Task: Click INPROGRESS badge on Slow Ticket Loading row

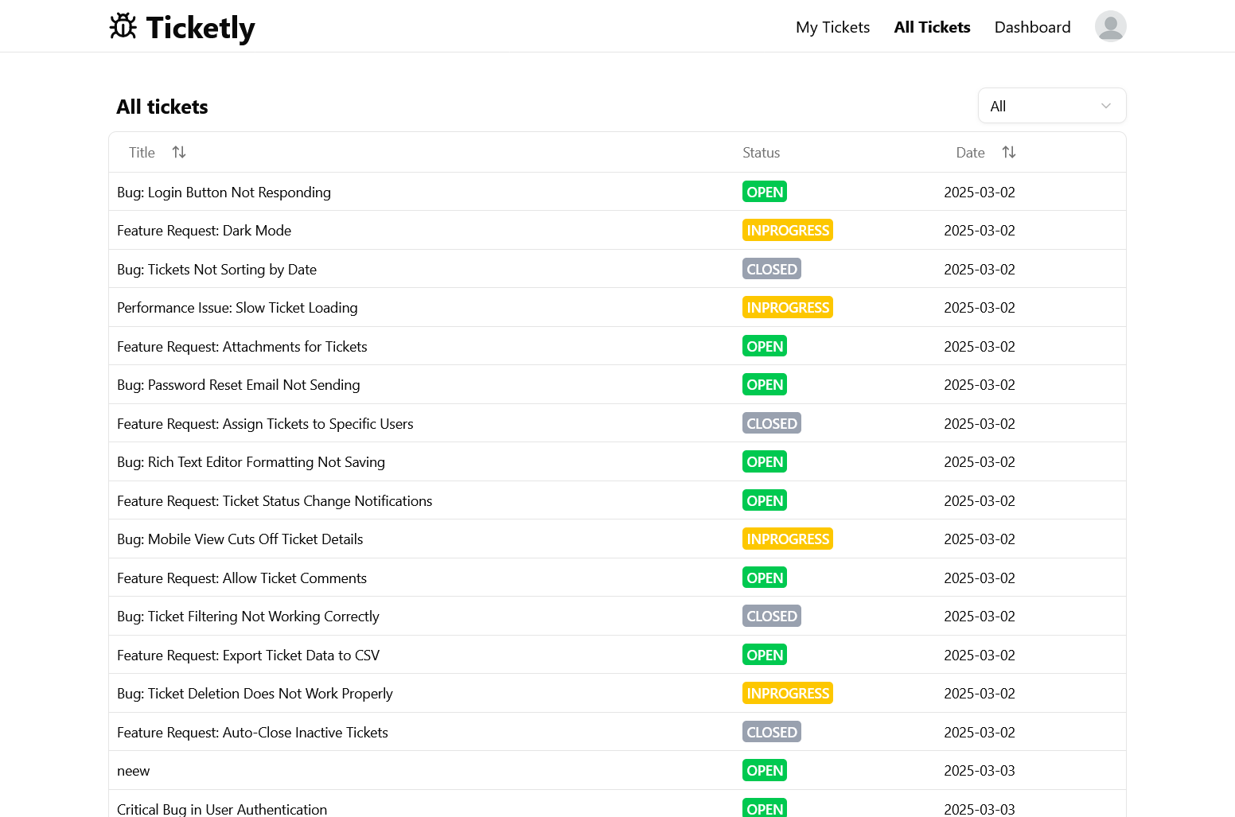Action: tap(788, 307)
